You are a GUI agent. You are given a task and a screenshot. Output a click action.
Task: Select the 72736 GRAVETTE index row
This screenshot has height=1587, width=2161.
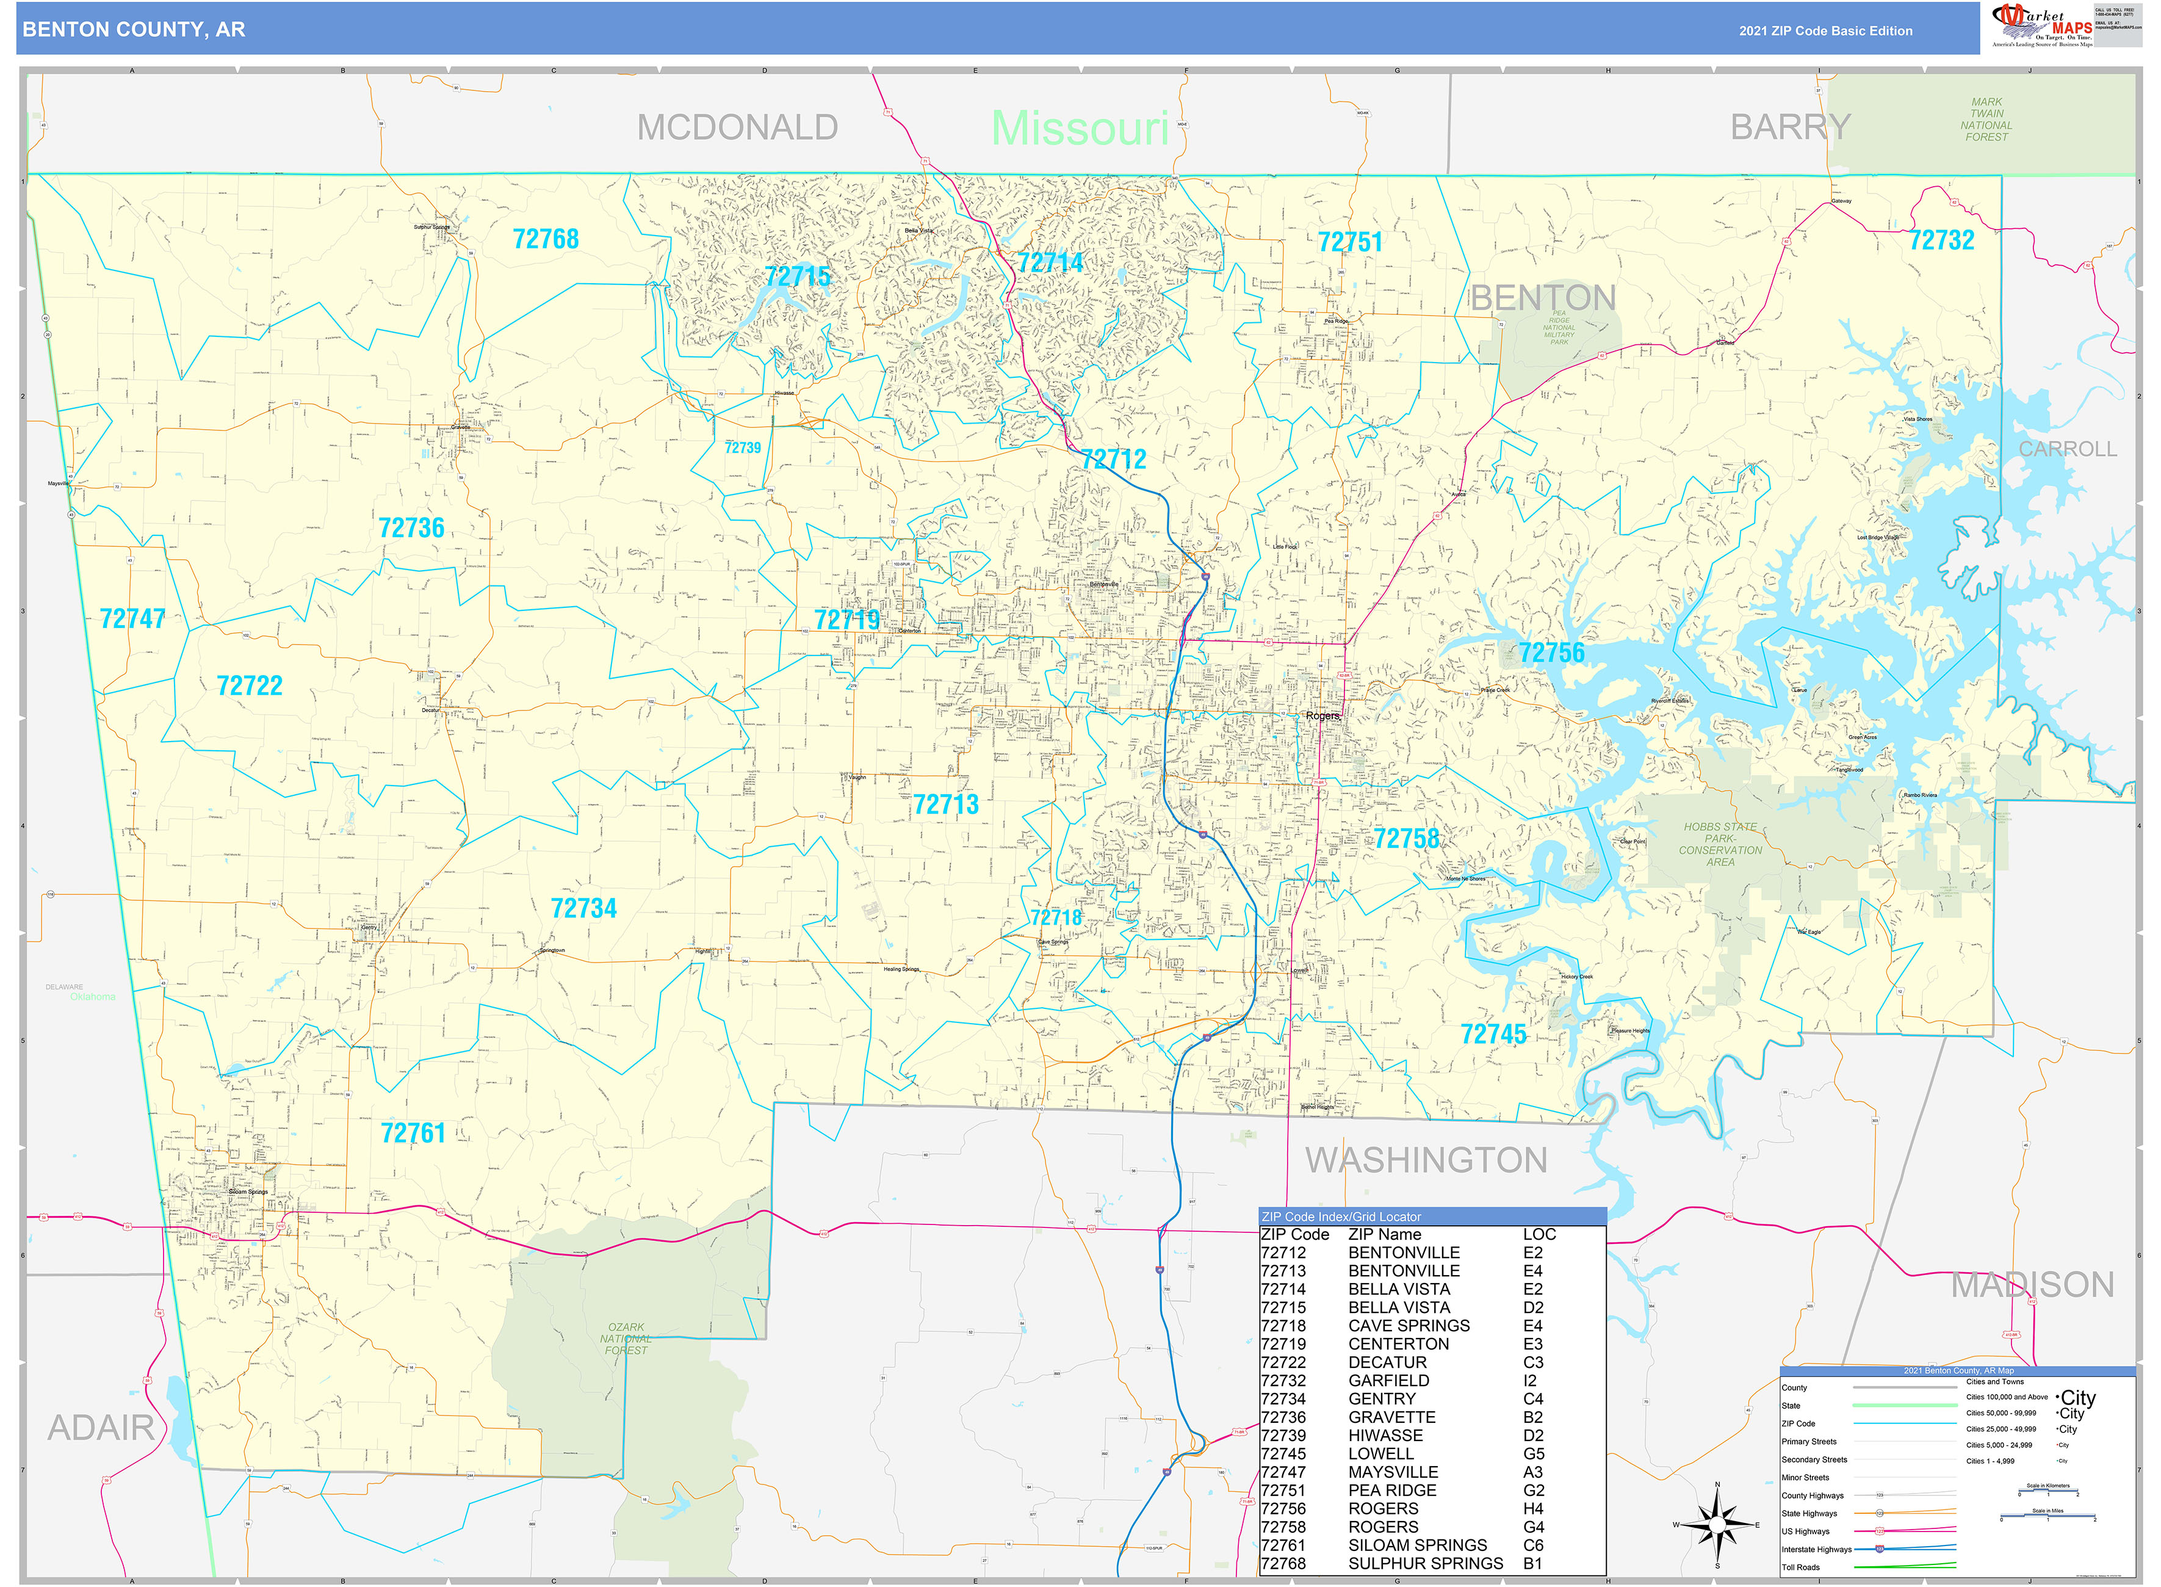pos(1432,1417)
